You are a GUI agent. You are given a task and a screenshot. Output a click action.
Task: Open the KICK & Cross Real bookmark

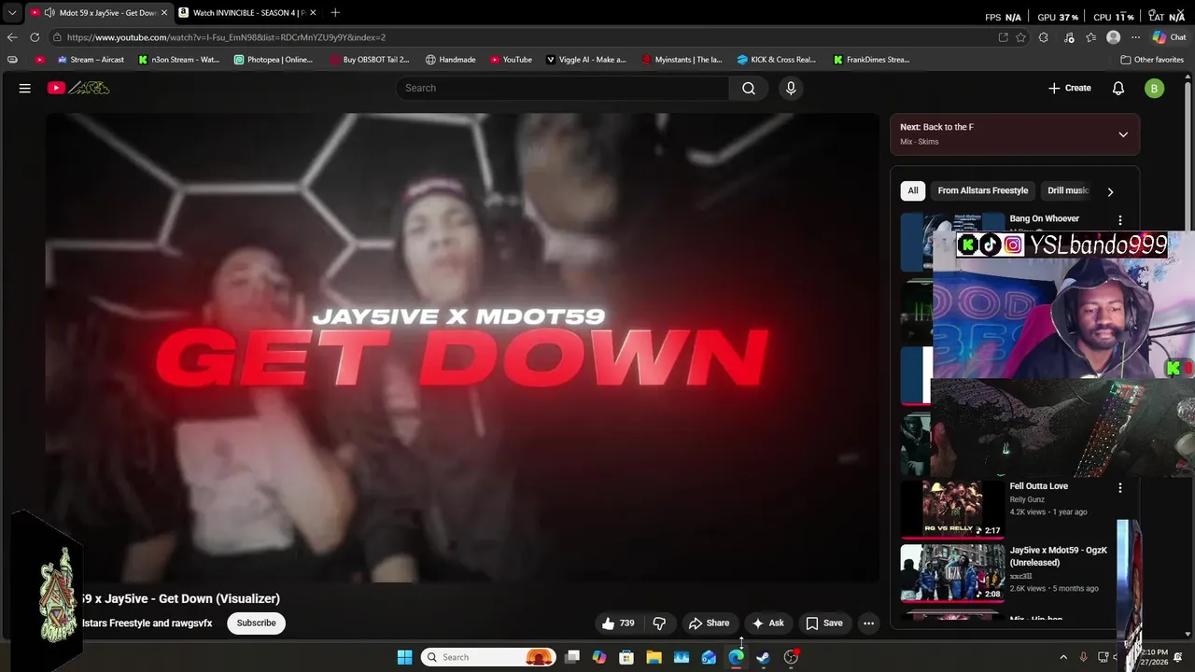tap(777, 60)
